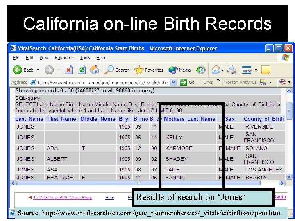This screenshot has height=221, width=295.
Task: Click the Help link at page bottom
Action: [x=110, y=197]
